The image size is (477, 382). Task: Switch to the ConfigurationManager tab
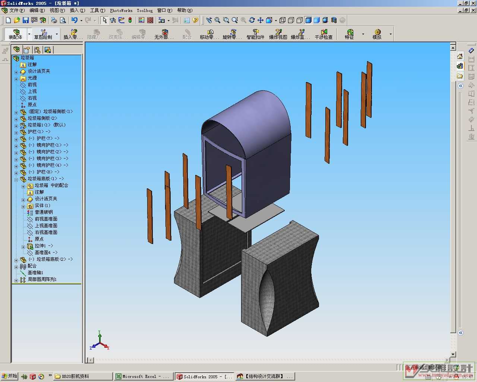click(x=37, y=50)
